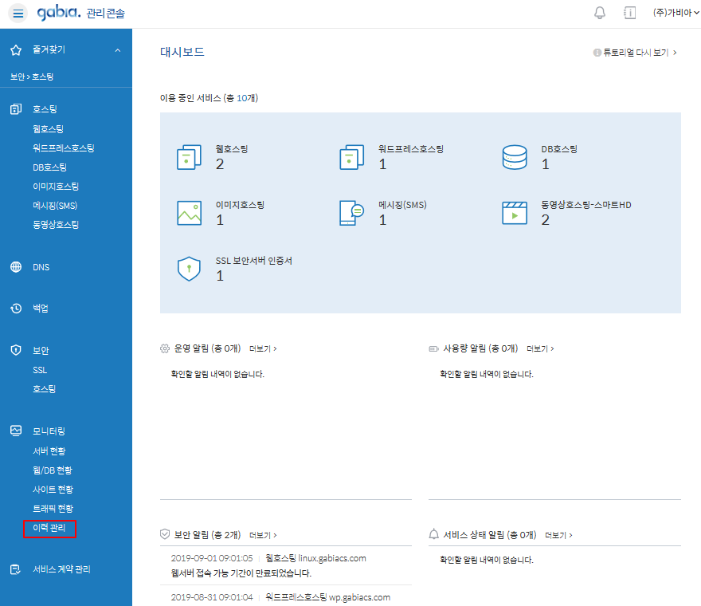Click the 사용량 알림 battery icon

(433, 348)
